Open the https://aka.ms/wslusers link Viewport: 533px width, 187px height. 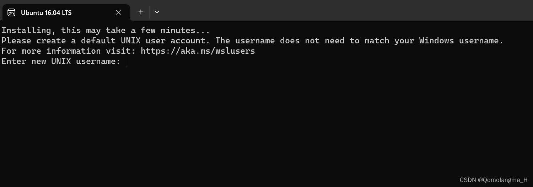(x=198, y=51)
